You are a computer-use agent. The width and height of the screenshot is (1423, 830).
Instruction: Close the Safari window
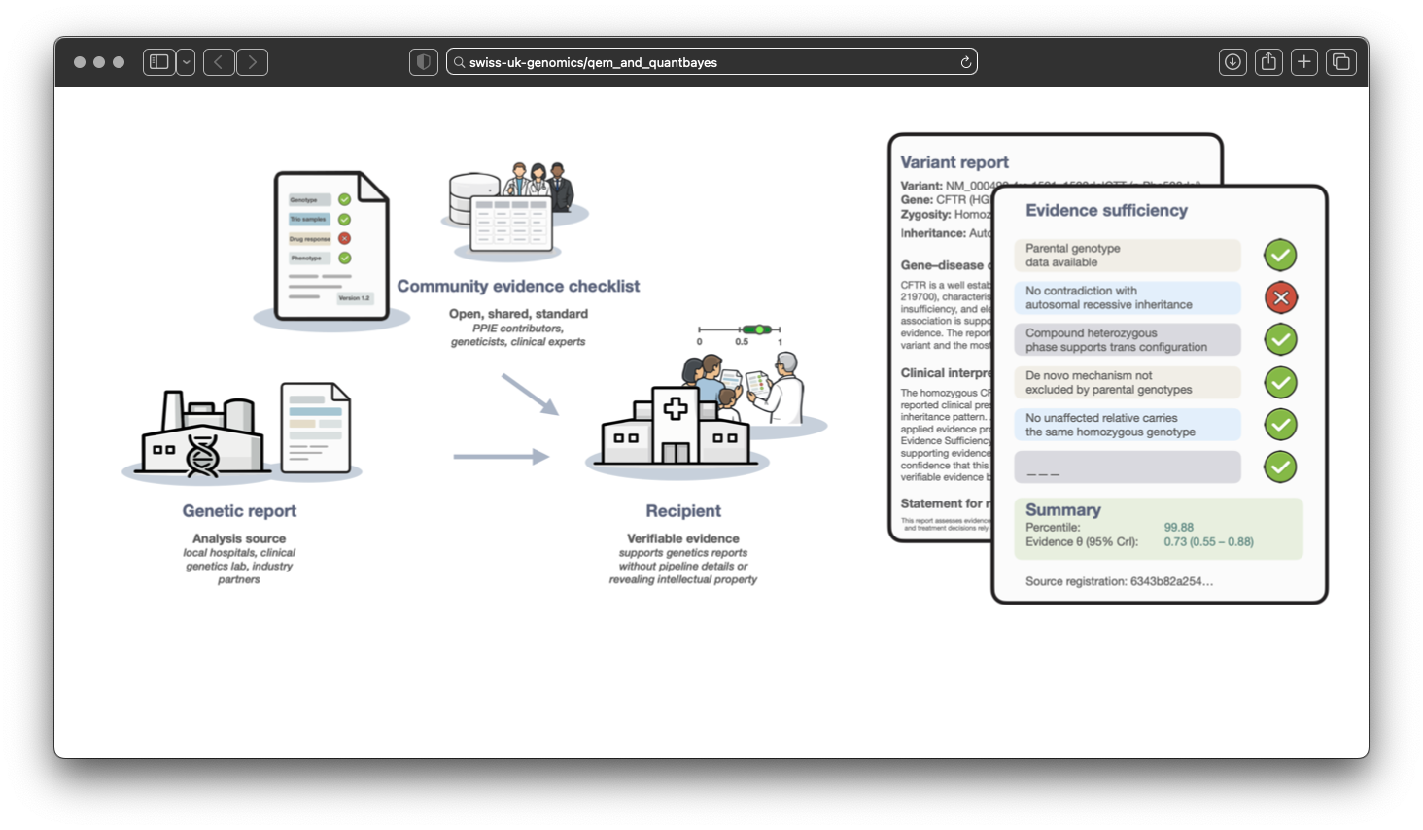tap(80, 62)
